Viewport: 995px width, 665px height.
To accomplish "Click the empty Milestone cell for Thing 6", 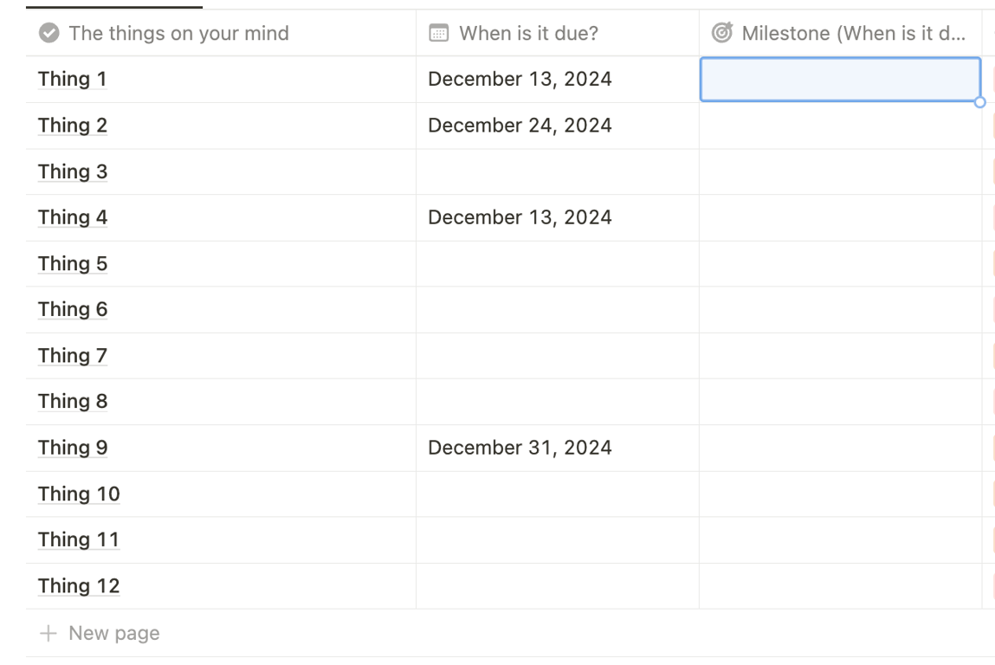I will [x=840, y=310].
